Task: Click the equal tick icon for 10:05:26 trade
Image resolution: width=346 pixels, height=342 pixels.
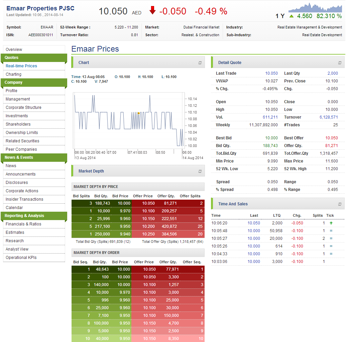Action: [x=331, y=246]
